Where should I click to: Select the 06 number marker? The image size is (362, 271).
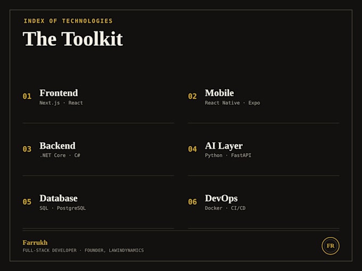(x=192, y=201)
